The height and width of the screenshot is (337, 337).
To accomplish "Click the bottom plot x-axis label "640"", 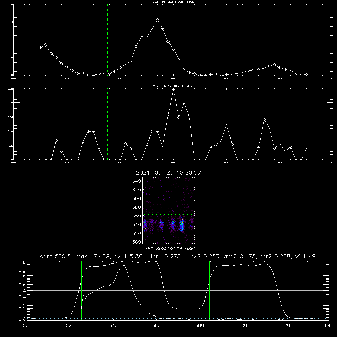I will tap(329, 326).
